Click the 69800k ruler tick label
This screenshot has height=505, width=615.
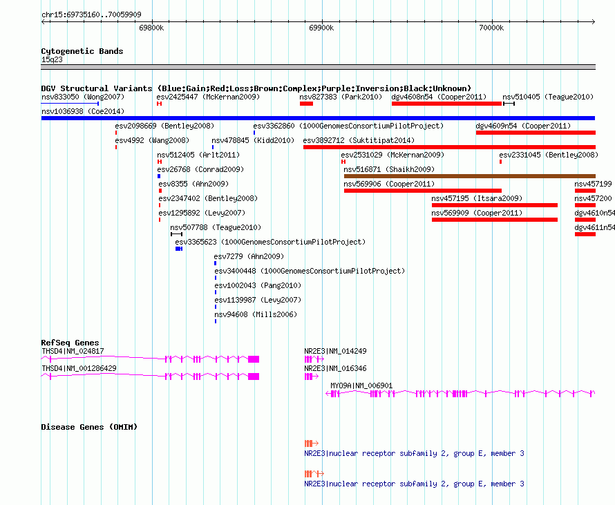click(x=151, y=28)
